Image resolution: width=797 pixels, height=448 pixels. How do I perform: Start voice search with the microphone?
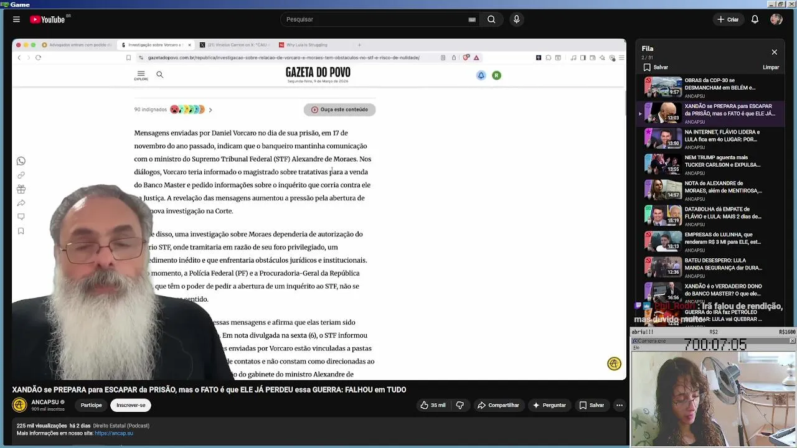(516, 19)
